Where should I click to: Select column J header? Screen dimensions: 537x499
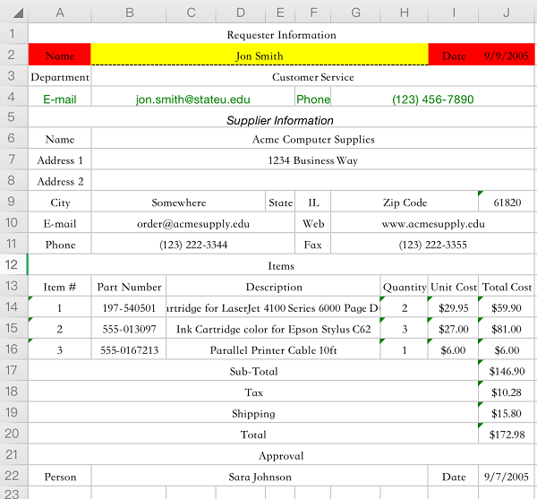coord(507,13)
